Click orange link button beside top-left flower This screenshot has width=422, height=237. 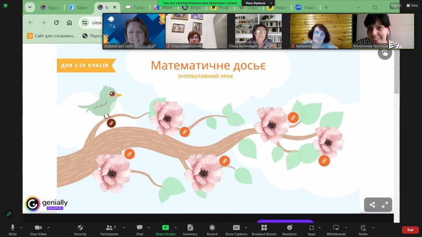point(184,132)
